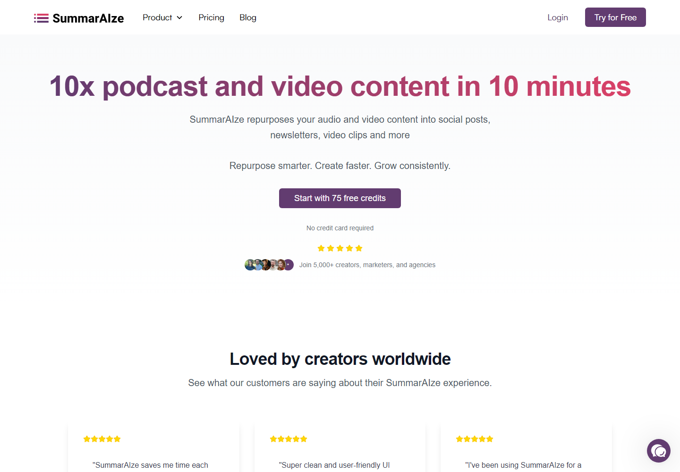The image size is (680, 472).
Task: Click "Loved by creators worldwide" heading
Action: (x=340, y=359)
